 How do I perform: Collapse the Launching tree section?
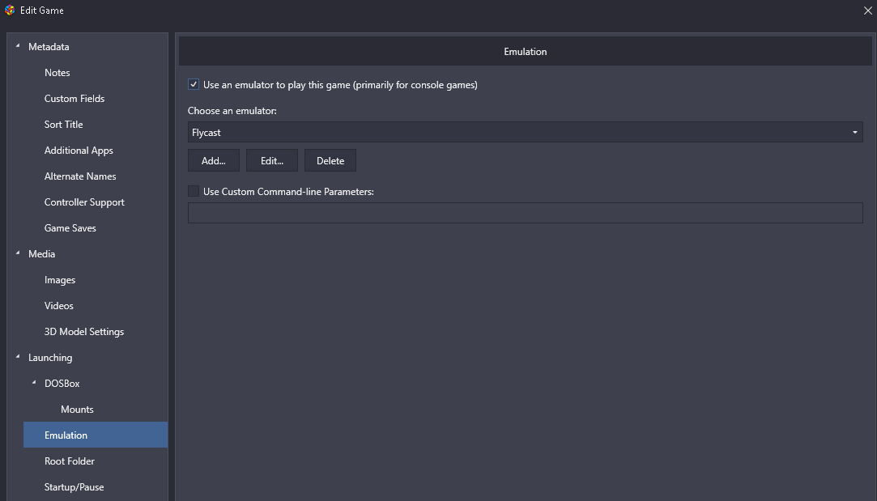[x=18, y=357]
